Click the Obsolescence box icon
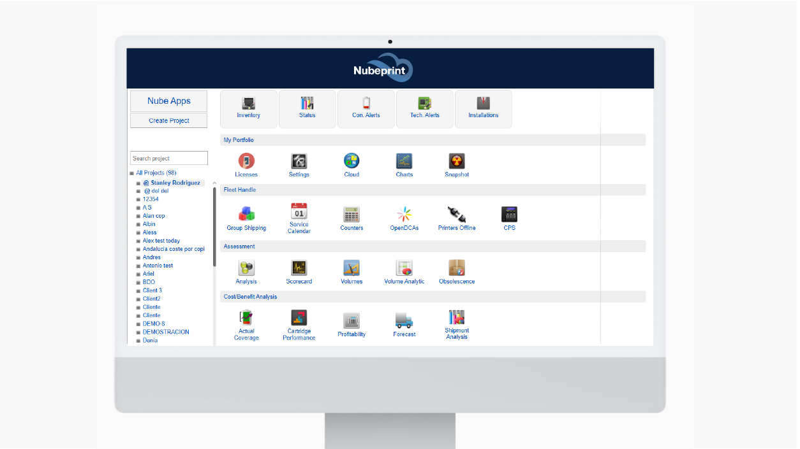Screen dimensions: 800x449 coord(457,267)
